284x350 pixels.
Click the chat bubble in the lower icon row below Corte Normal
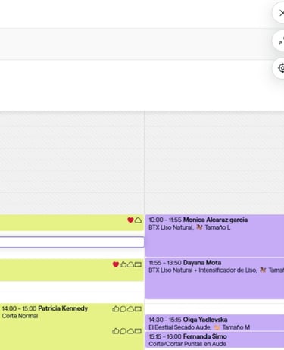pos(123,331)
